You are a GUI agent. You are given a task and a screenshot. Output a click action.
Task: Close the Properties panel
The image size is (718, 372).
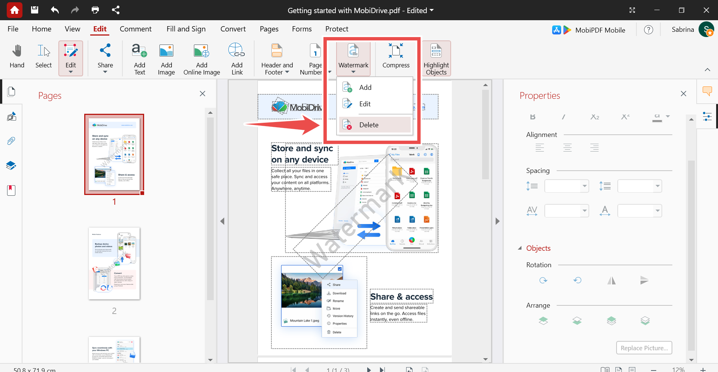[x=684, y=94]
